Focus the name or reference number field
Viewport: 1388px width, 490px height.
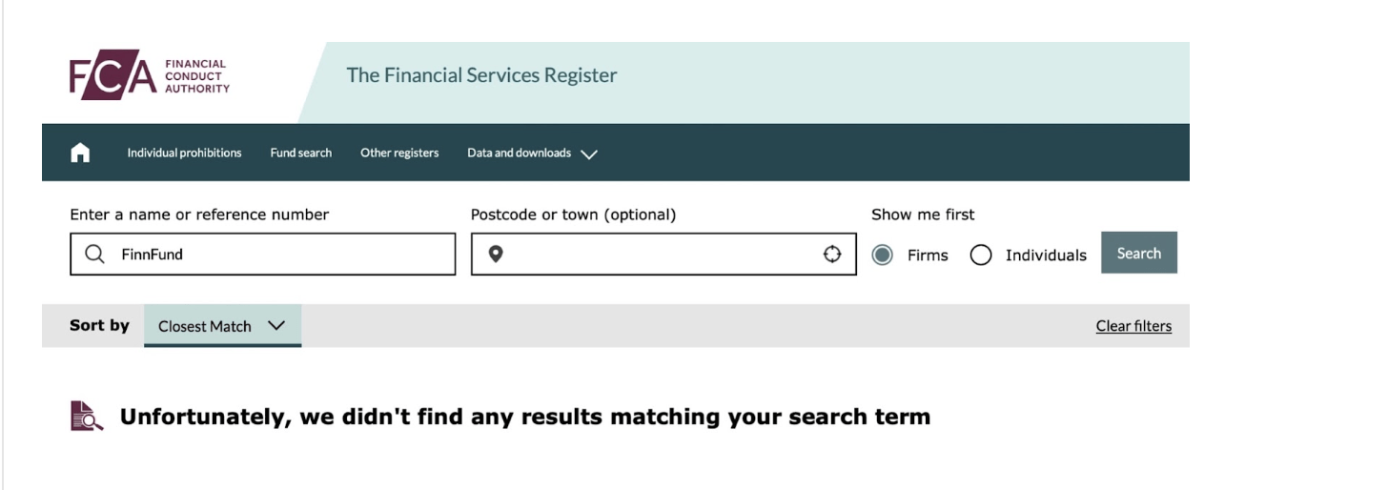[263, 255]
